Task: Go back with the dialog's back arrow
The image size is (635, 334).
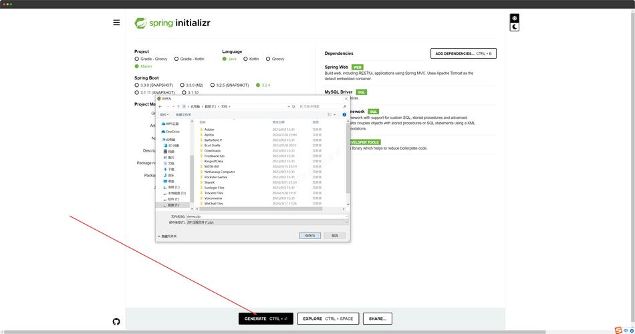Action: pos(160,106)
